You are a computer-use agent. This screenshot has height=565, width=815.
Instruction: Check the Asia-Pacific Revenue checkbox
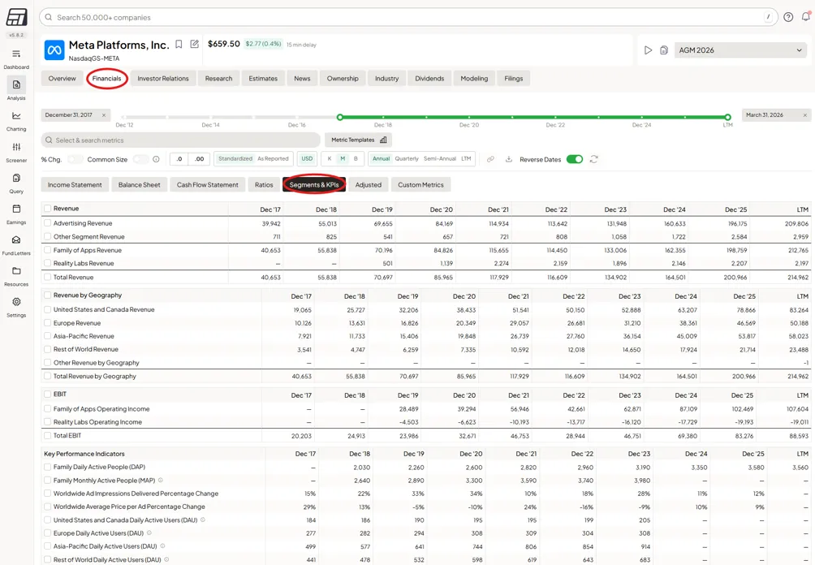point(47,336)
